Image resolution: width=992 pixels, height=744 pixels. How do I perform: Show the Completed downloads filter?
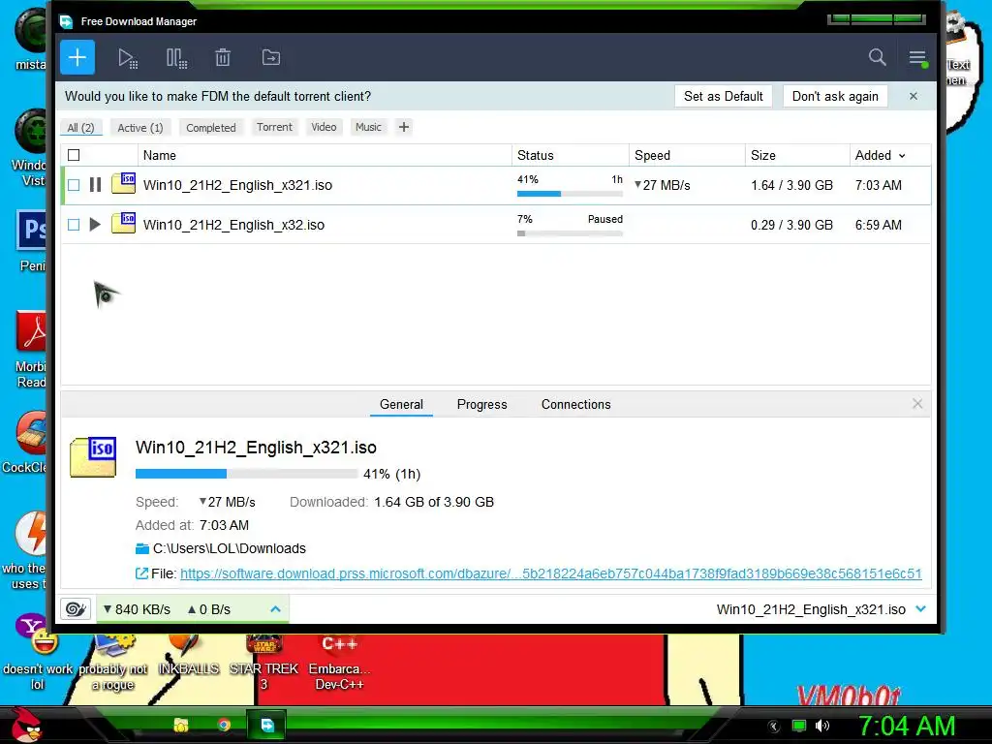point(210,128)
